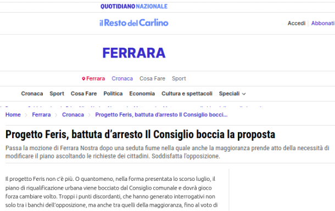Click the Abbonati subscribe link

[x=322, y=23]
